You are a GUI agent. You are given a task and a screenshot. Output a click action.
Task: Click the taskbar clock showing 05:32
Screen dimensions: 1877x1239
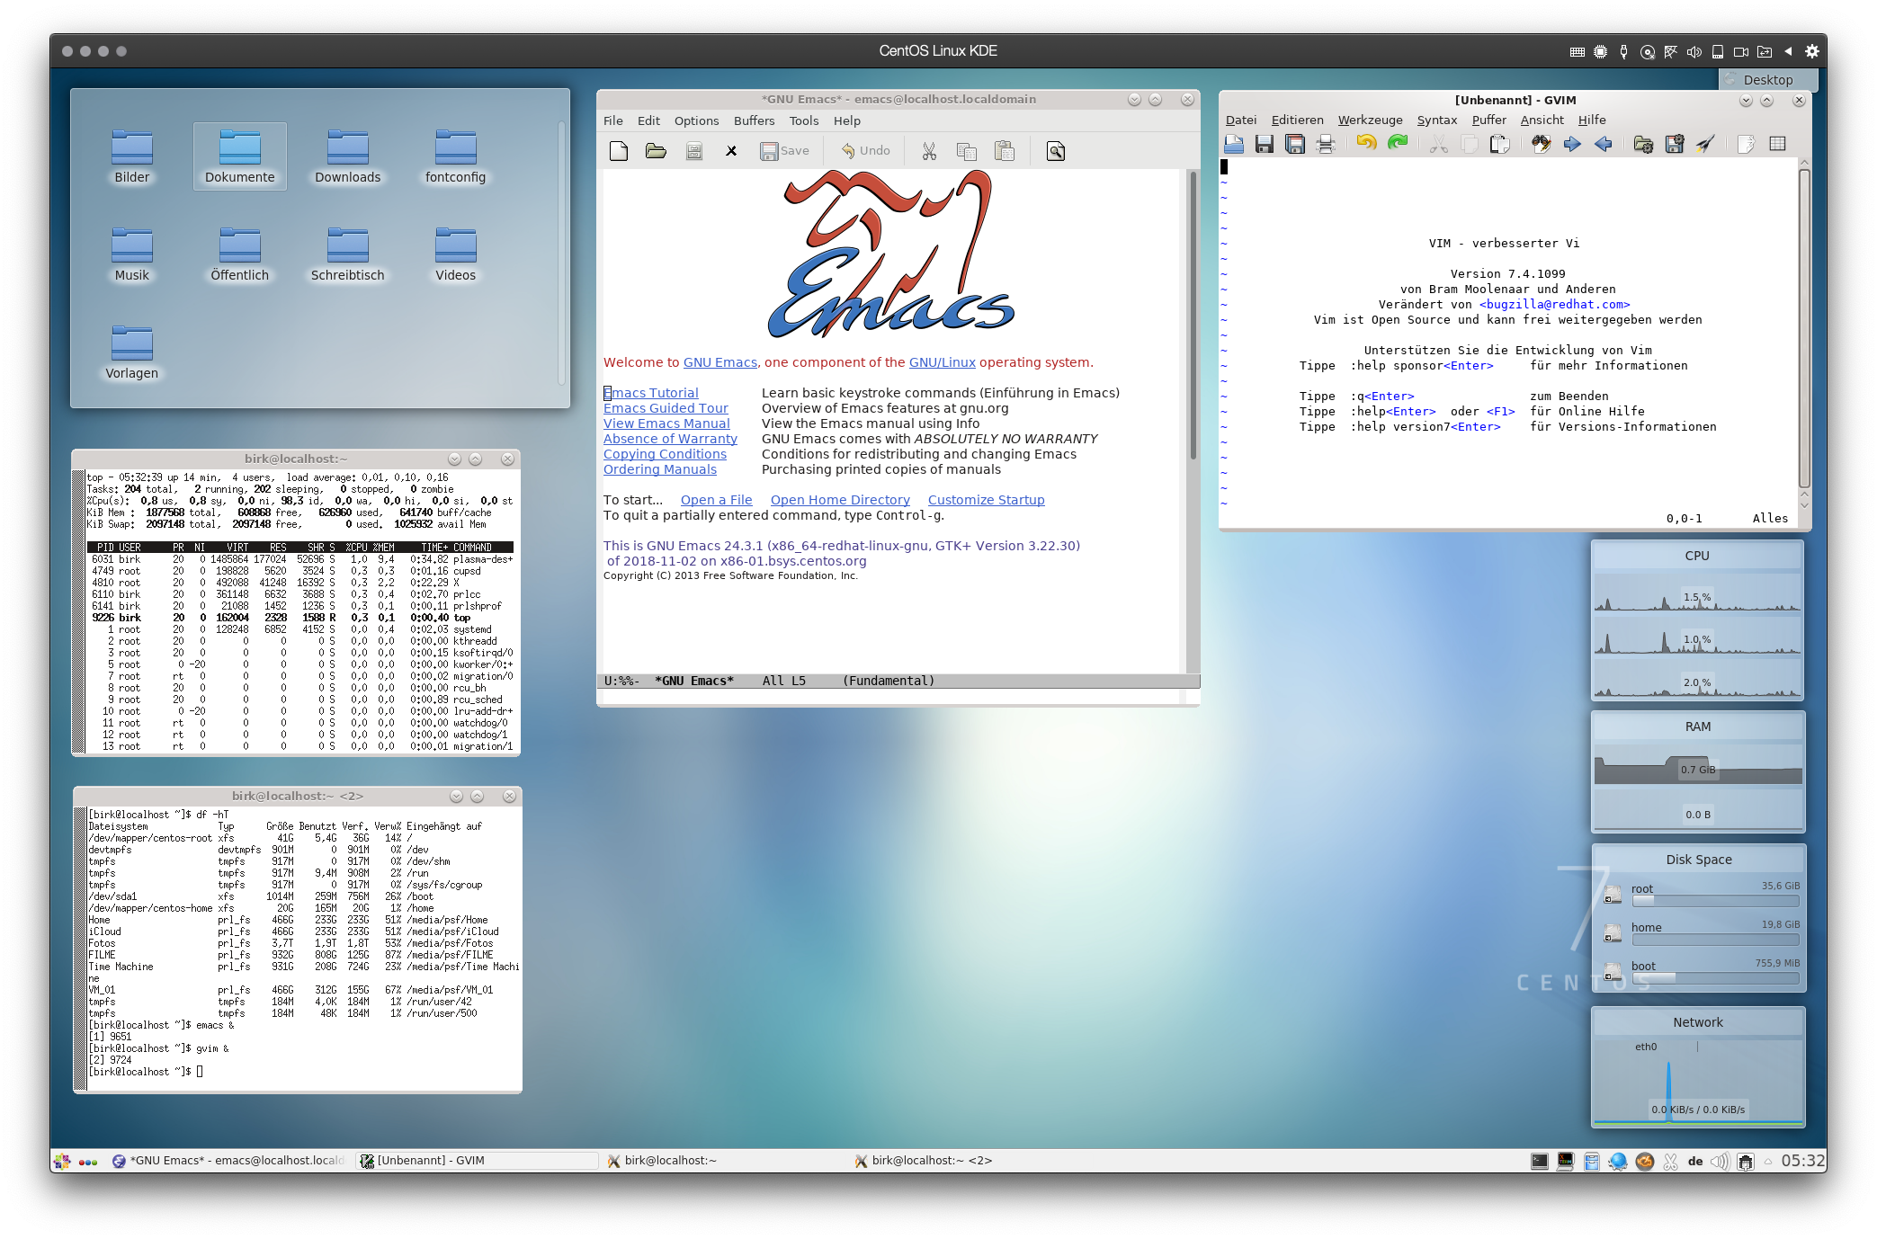coord(1802,1161)
